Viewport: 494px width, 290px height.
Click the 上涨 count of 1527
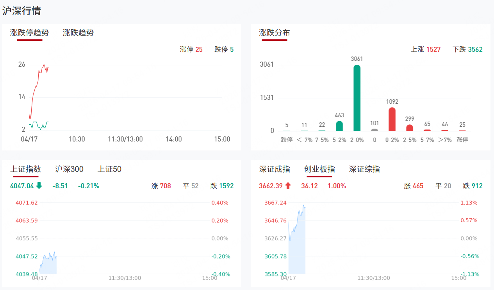point(433,50)
